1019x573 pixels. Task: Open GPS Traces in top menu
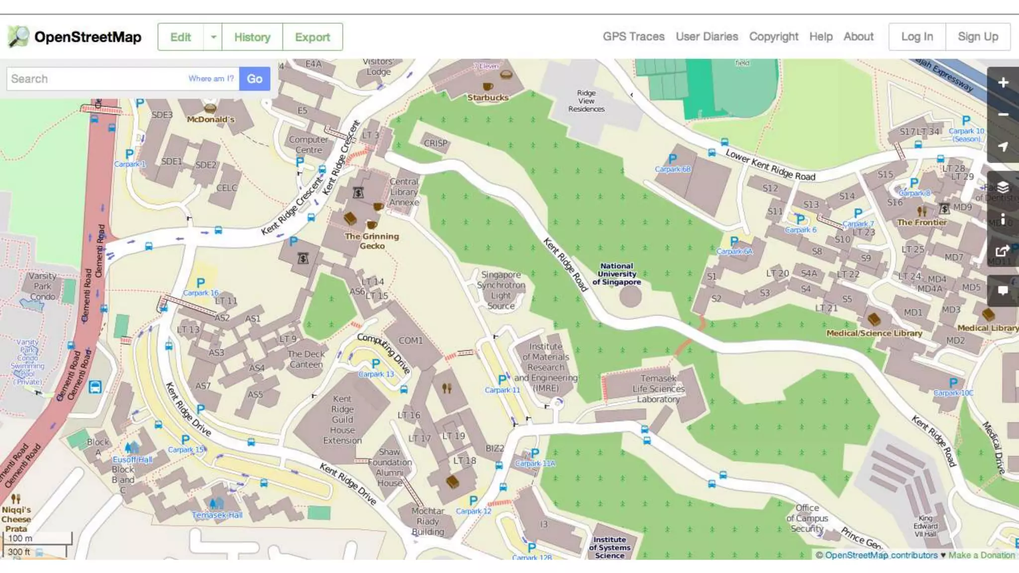point(633,37)
